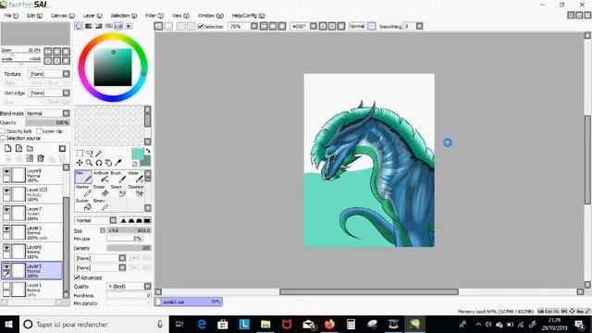Viewport: 592px width, 333px height.
Task: Select the Pen tool
Action: [x=83, y=177]
